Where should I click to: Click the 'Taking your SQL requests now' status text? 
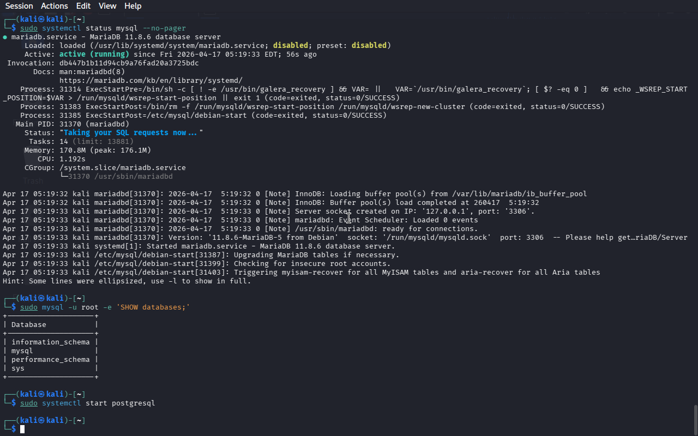coord(130,132)
